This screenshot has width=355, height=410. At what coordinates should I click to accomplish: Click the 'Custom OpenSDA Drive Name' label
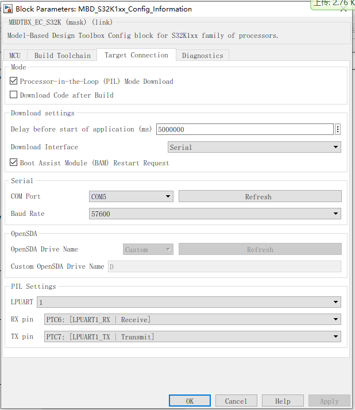[57, 266]
